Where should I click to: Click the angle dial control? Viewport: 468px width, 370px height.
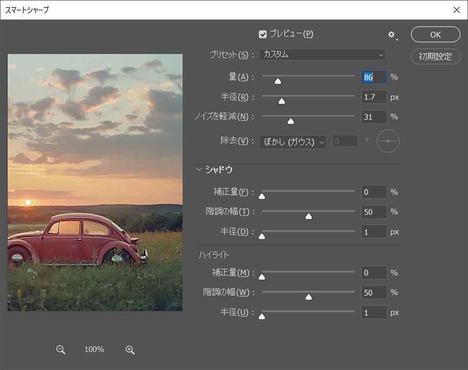coord(388,141)
